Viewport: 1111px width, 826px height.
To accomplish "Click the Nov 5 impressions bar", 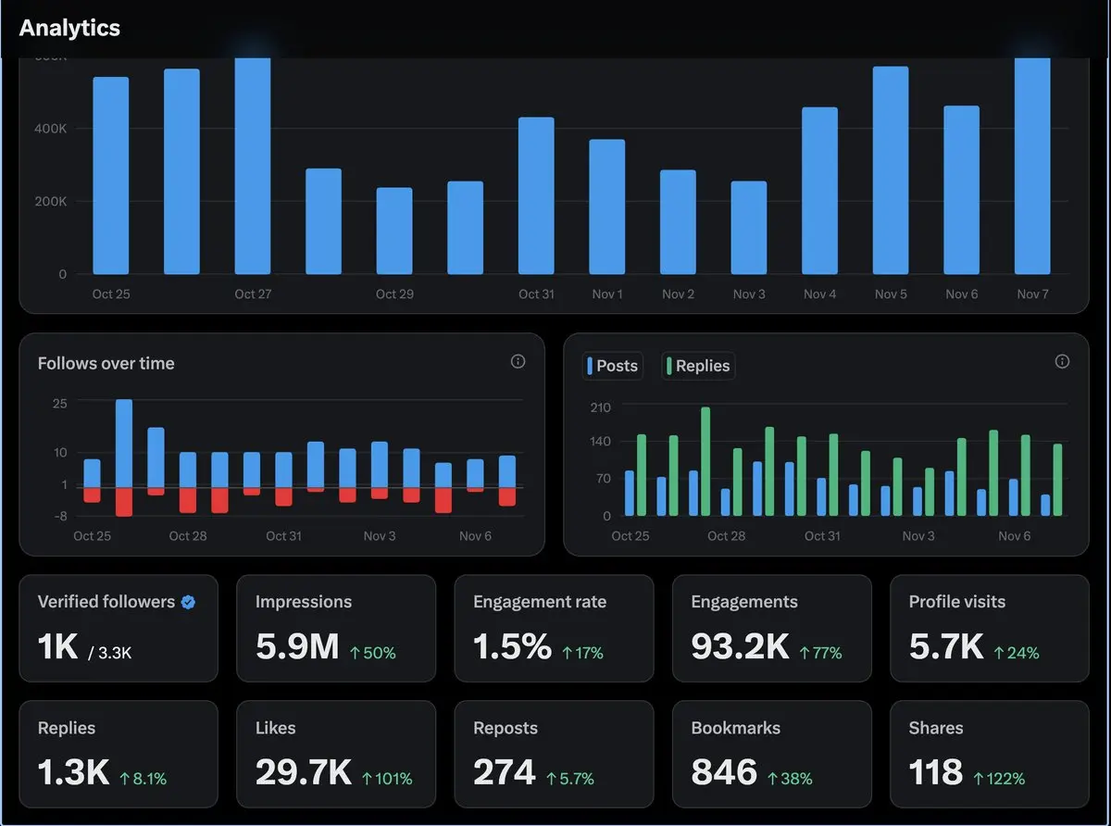I will pyautogui.click(x=891, y=170).
